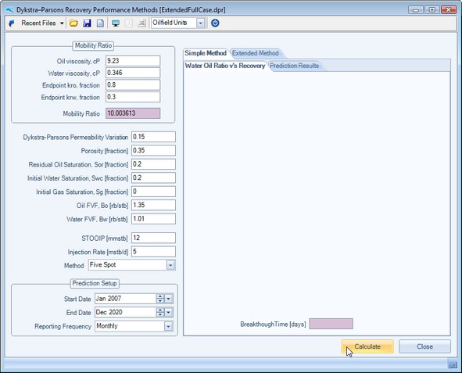462x373 pixels.
Task: Switch to the Extended Method tab
Action: coord(255,53)
